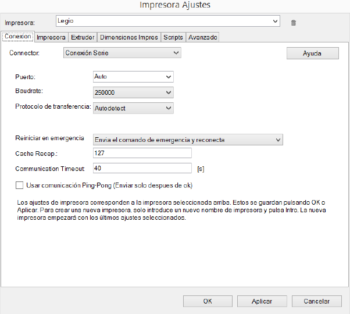Click the Aplicar button
The image size is (350, 314).
coord(262,301)
